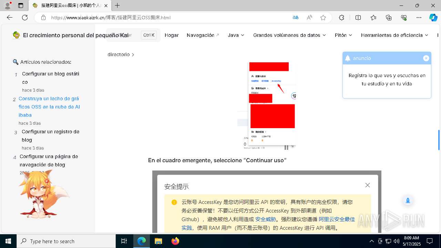
Task: Open the Split screen icon
Action: click(358, 18)
